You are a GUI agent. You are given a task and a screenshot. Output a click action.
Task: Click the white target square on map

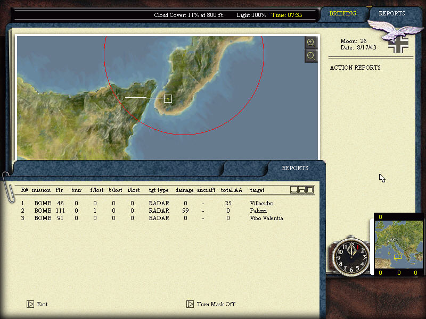(168, 98)
